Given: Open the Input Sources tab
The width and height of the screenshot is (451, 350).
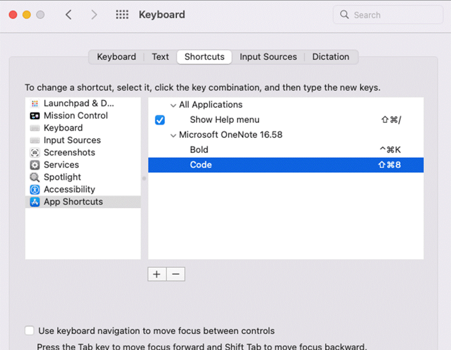Looking at the screenshot, I should coord(268,57).
